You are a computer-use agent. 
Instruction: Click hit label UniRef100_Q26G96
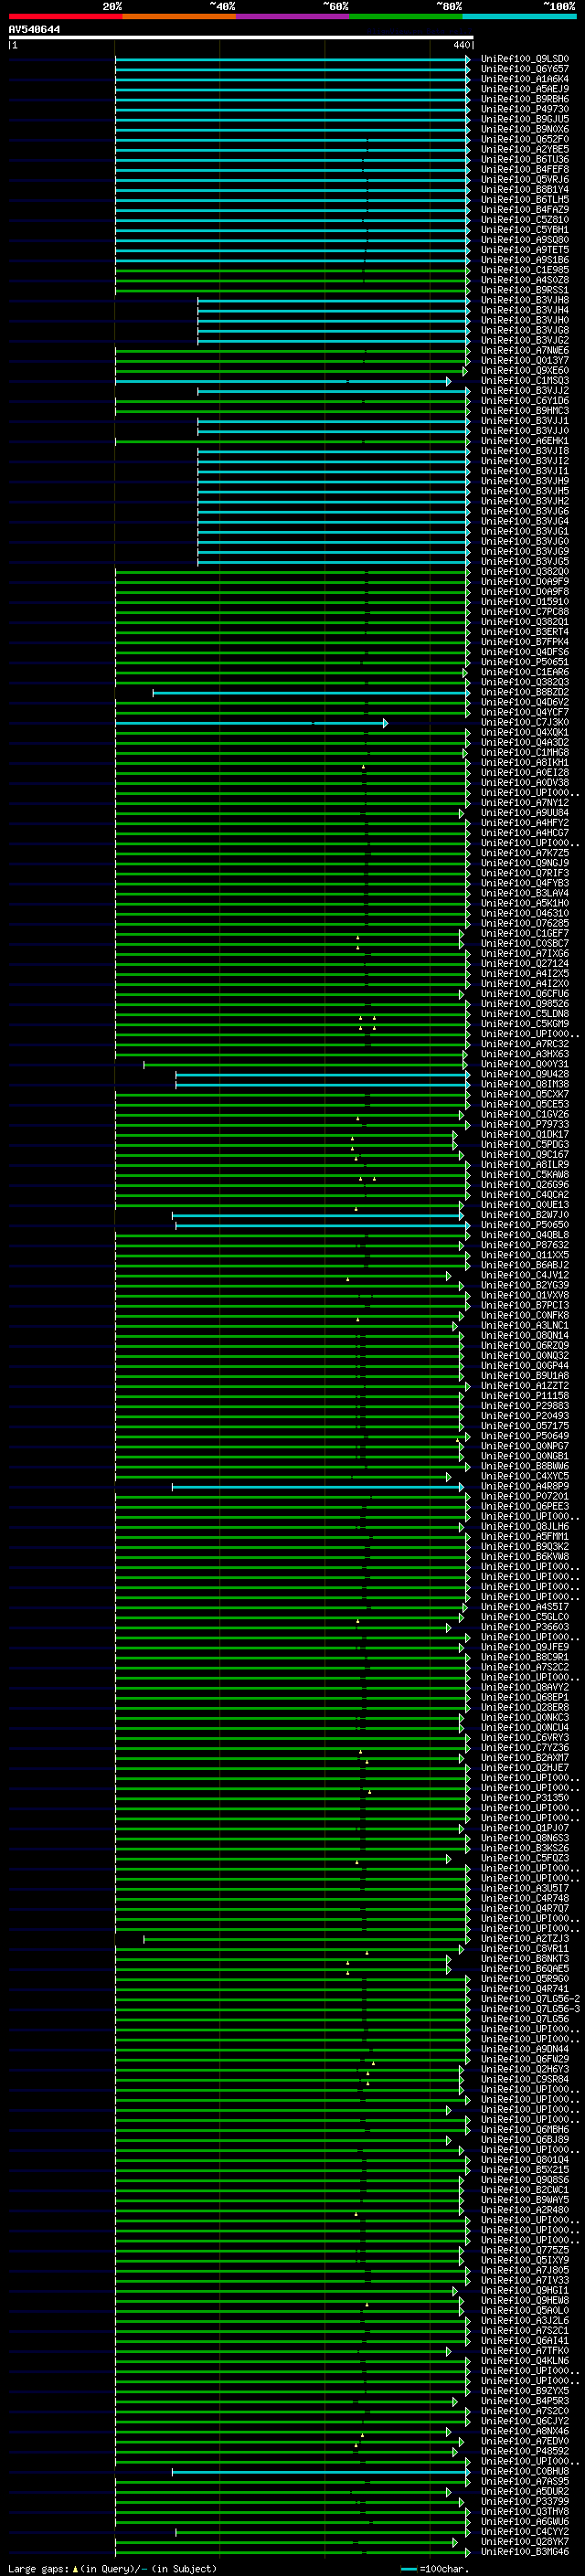[524, 1185]
